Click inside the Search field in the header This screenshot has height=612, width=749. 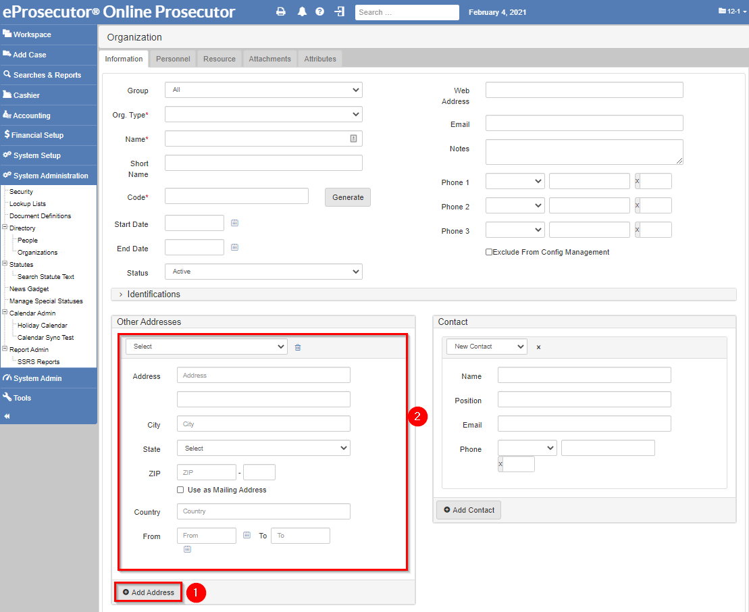[406, 11]
